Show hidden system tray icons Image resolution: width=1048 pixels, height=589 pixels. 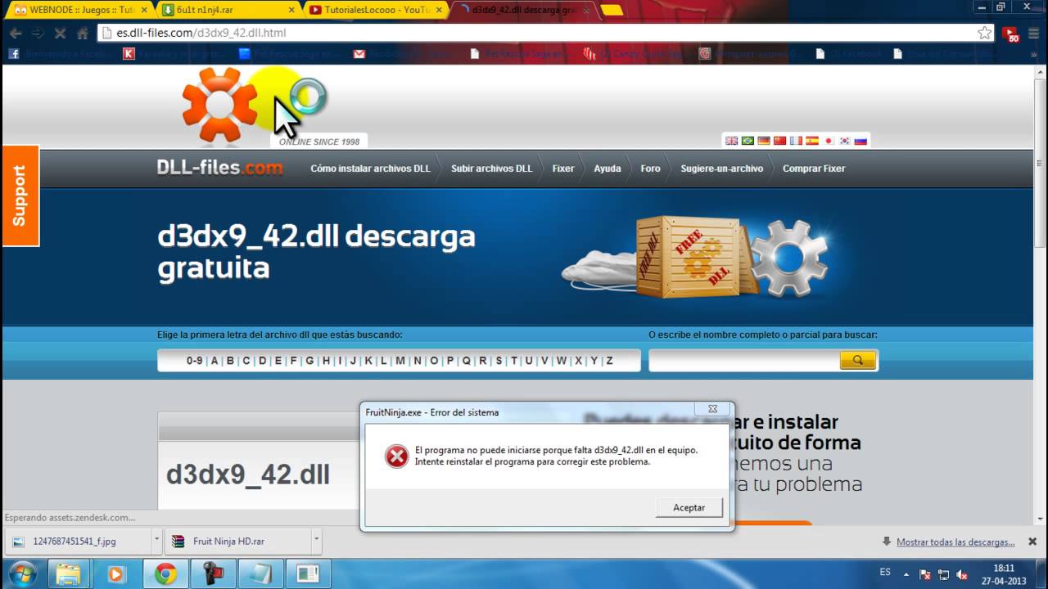(x=906, y=574)
